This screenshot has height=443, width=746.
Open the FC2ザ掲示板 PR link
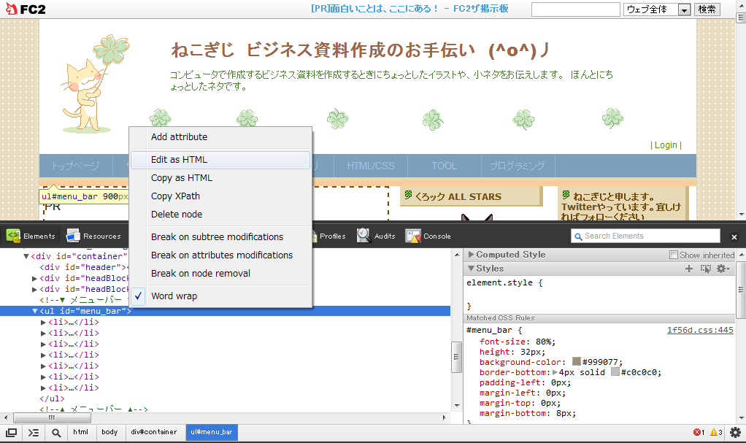pos(409,9)
